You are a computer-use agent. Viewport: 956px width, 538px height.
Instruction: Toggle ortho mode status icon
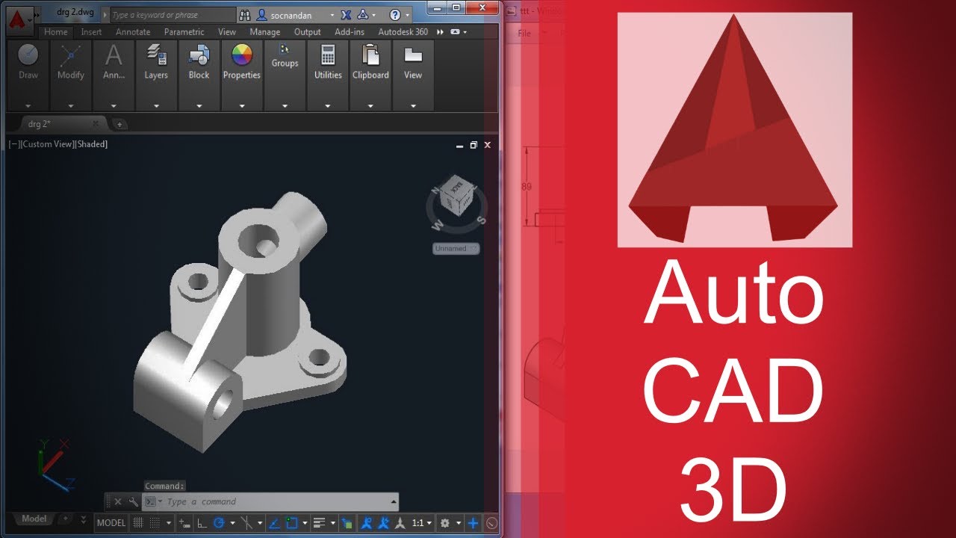coord(202,523)
